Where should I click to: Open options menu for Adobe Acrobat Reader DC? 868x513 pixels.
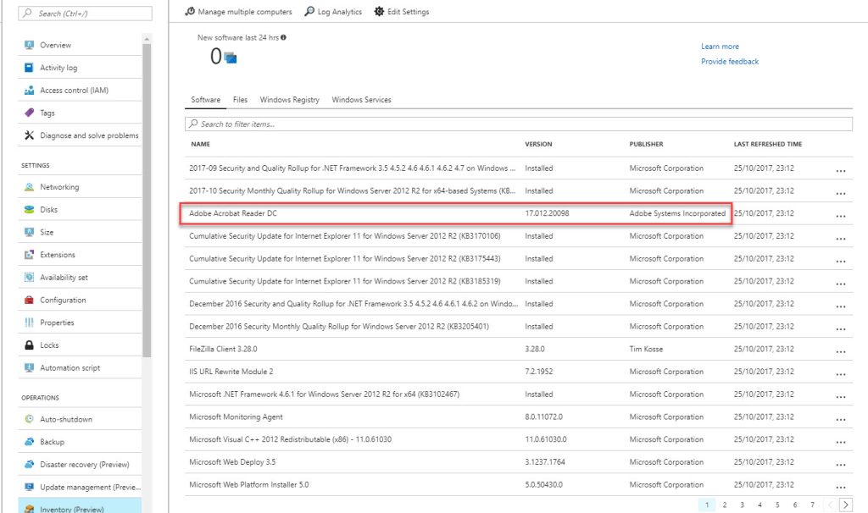point(840,214)
